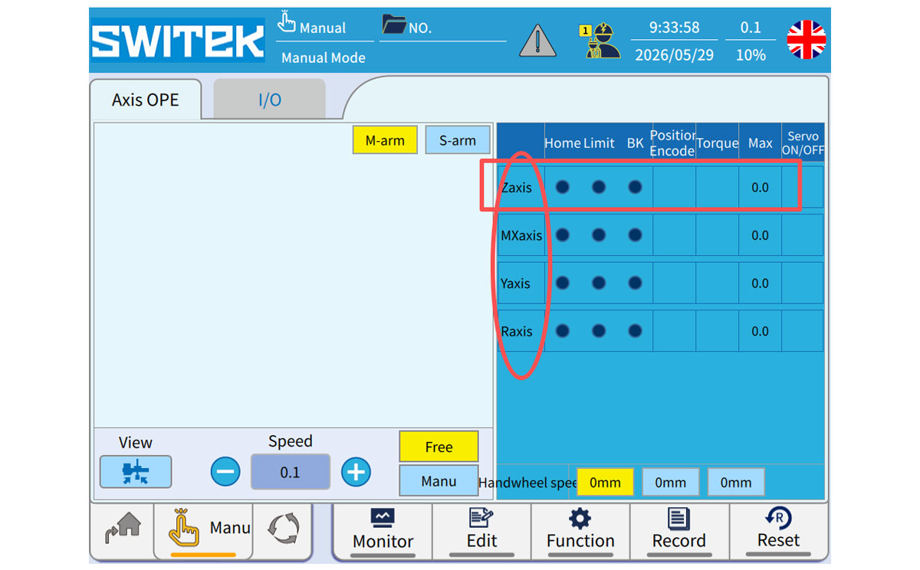Click MXaxis BK indicator dot
This screenshot has width=920, height=570.
[635, 235]
